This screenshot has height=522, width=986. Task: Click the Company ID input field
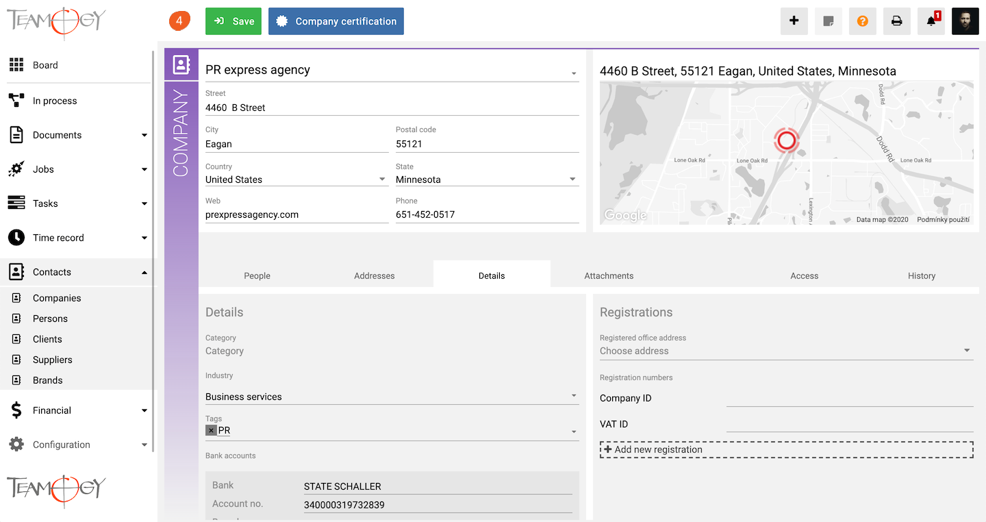coord(850,398)
